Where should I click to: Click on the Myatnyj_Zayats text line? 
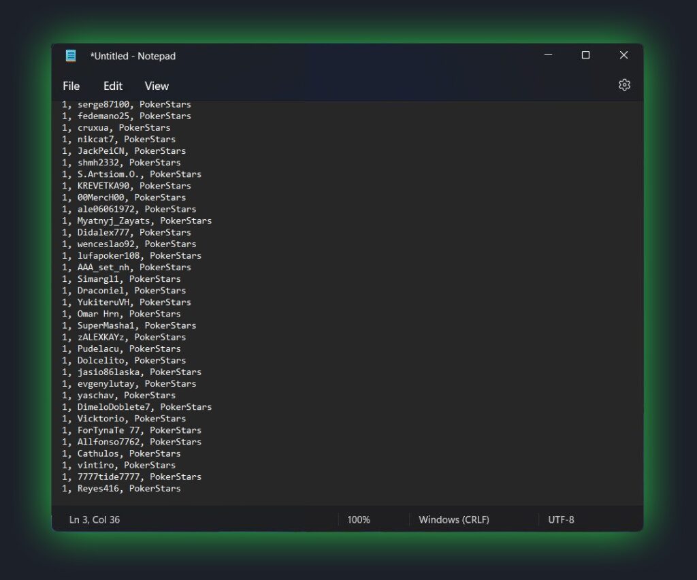click(x=137, y=221)
